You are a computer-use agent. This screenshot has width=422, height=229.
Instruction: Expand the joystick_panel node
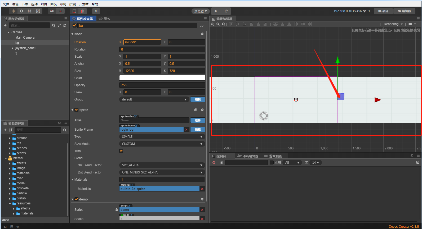(x=12, y=48)
